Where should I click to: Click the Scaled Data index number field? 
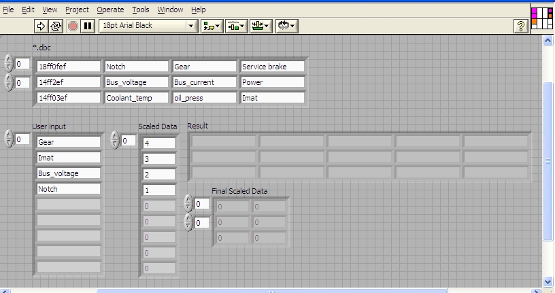click(128, 141)
